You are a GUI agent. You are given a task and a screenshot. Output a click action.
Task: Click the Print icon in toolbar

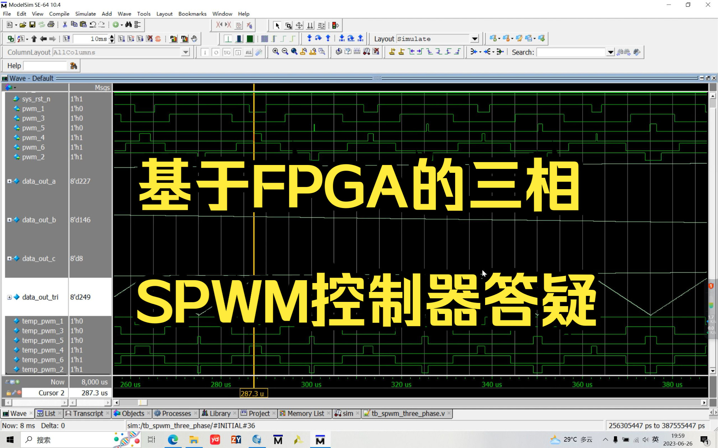[x=51, y=25]
